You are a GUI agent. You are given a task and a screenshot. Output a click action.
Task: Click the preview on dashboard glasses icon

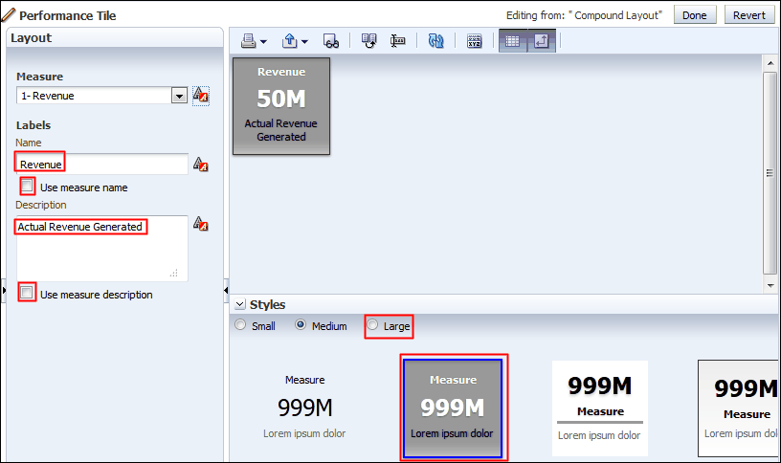point(331,41)
